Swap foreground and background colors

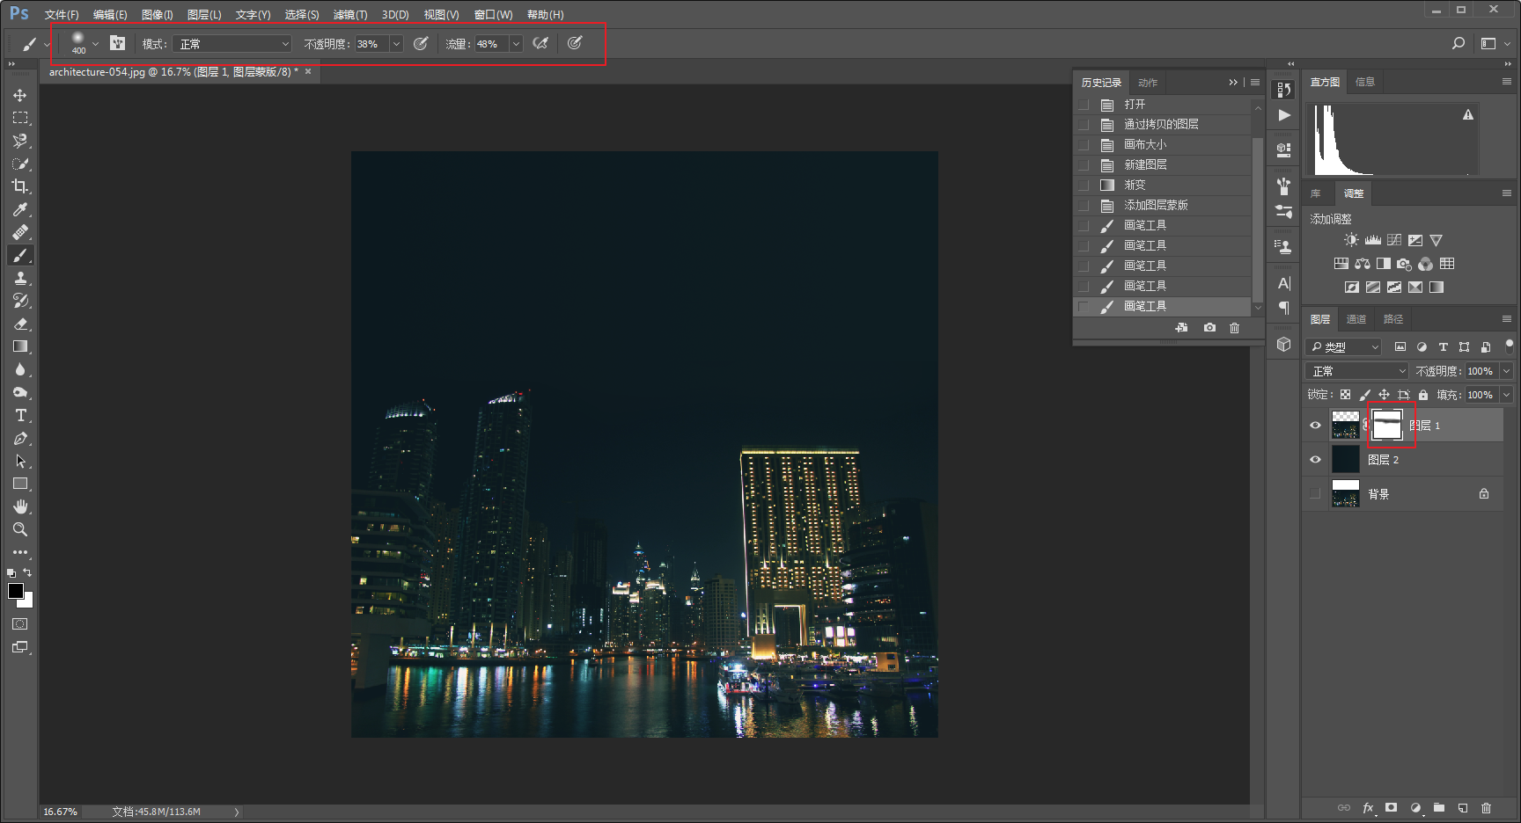pos(27,572)
